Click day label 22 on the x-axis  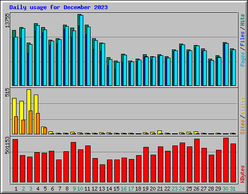(167, 189)
